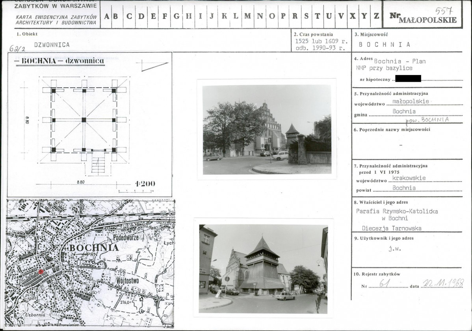
Task: Open the upper photo of the basilica
Action: tap(267, 129)
